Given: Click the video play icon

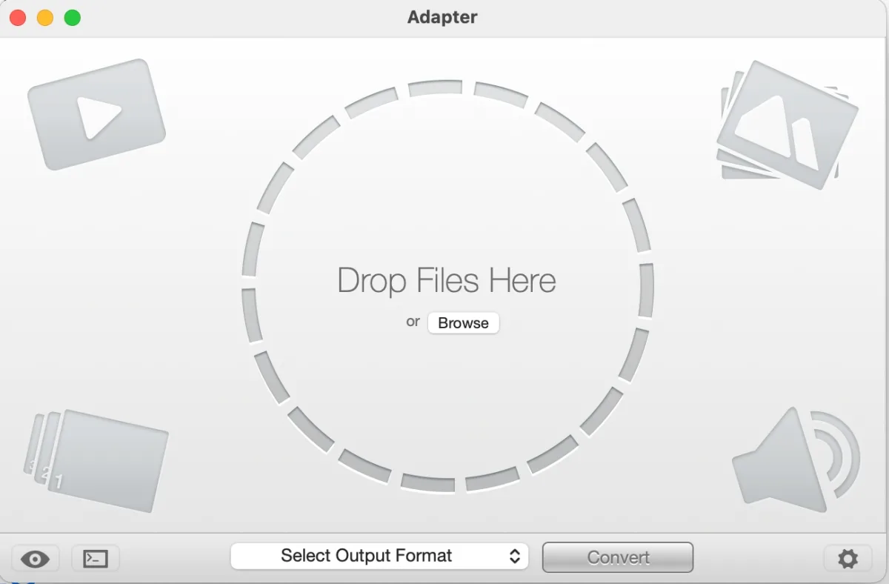Looking at the screenshot, I should 96,115.
